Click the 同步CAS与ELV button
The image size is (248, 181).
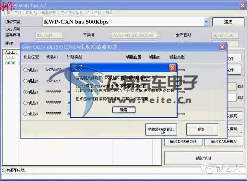click(x=224, y=142)
